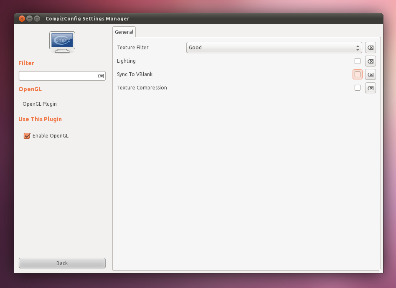The width and height of the screenshot is (396, 288).
Task: Minimize the CompizConfig window
Action: (29, 19)
